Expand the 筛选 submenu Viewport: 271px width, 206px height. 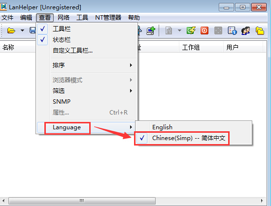pos(87,91)
